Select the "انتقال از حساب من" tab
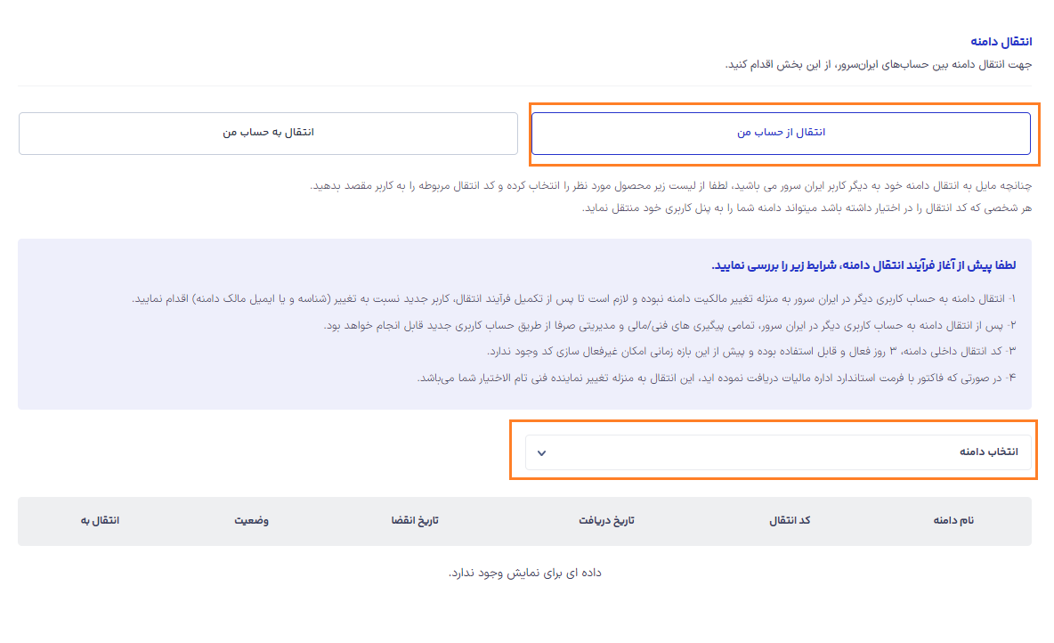The width and height of the screenshot is (1054, 643). pos(781,133)
